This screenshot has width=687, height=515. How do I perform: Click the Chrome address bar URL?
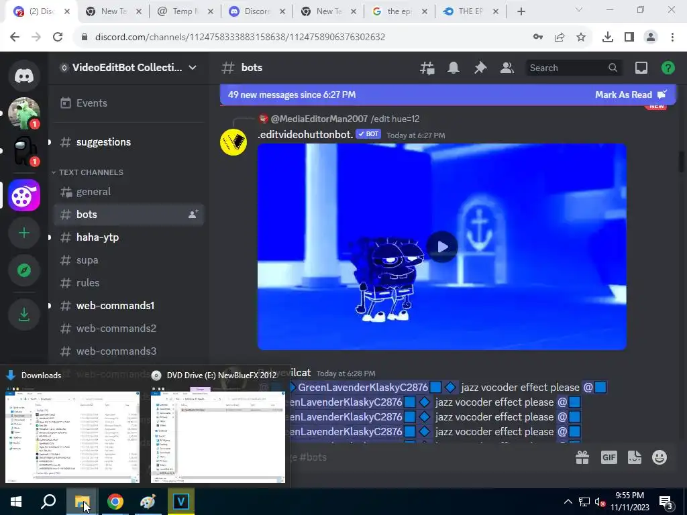[240, 37]
